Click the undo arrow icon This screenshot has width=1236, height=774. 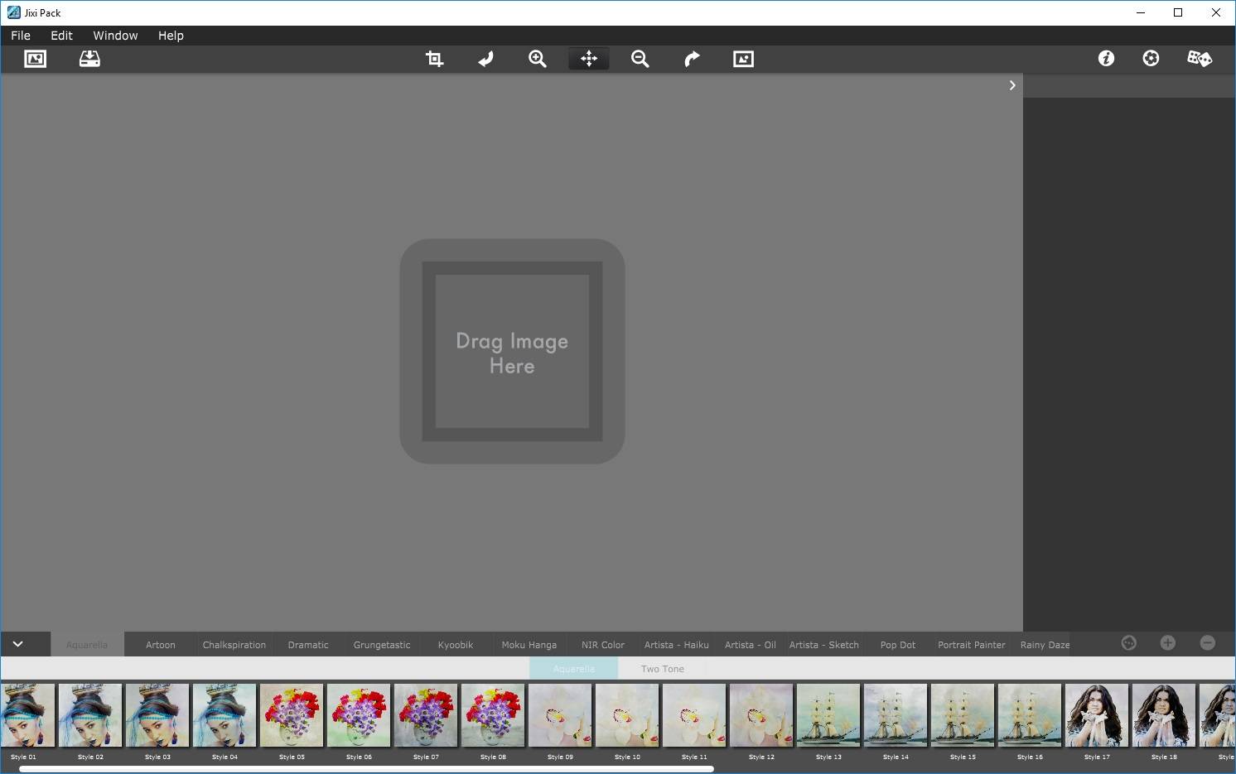(x=486, y=59)
